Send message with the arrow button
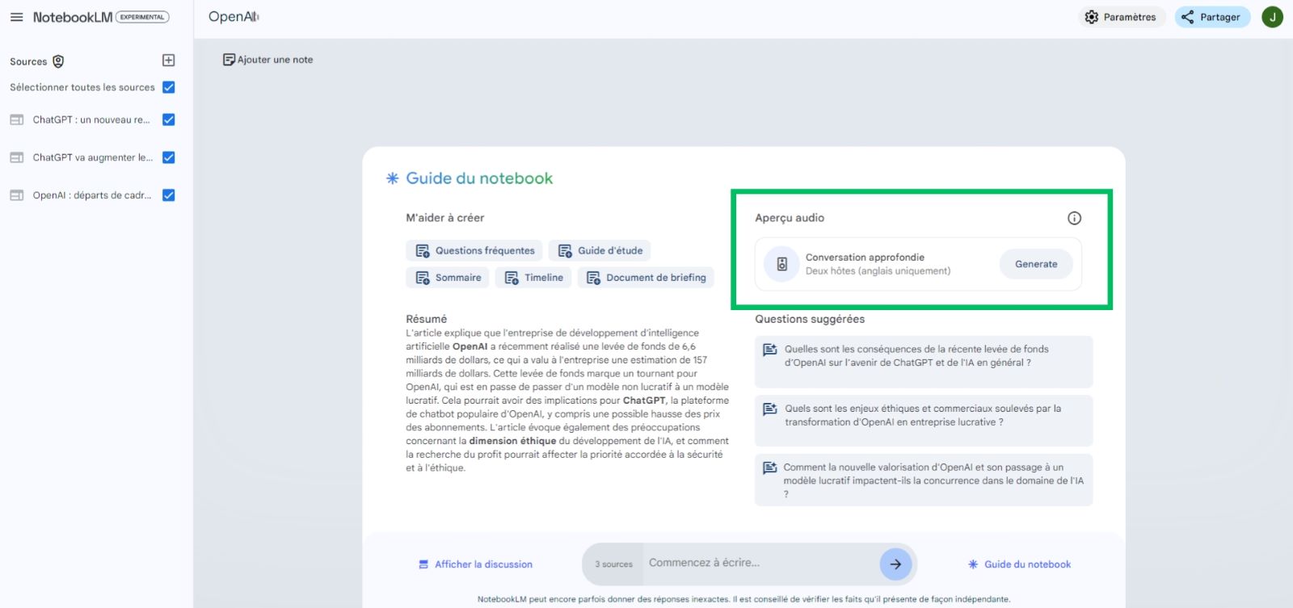 [x=895, y=564]
